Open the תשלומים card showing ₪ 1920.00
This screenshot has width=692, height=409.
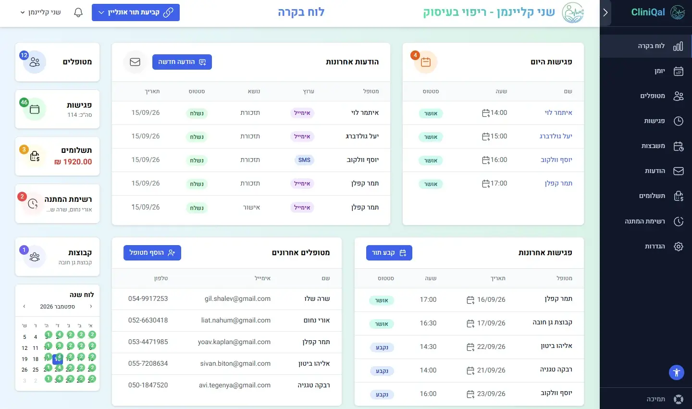tap(58, 156)
